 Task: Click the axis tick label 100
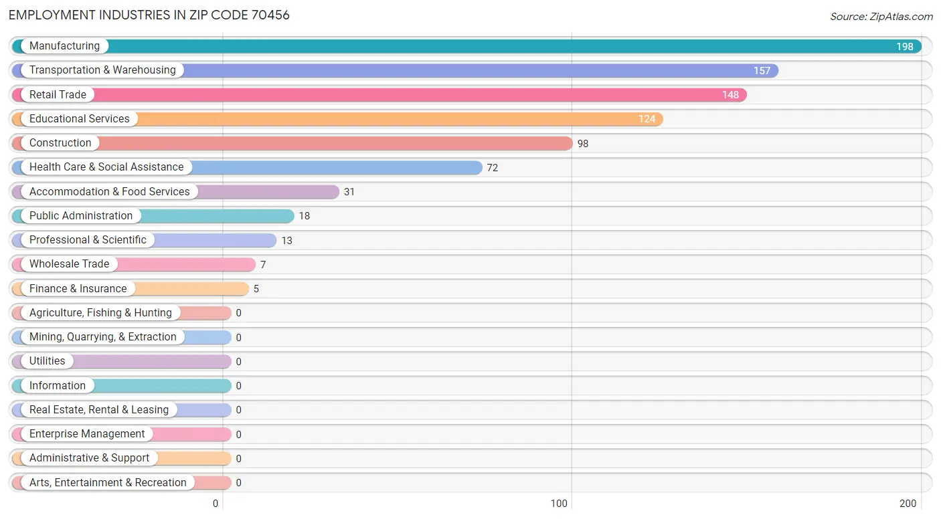(x=560, y=504)
